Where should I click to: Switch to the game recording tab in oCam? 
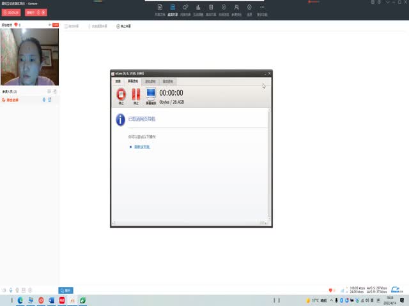(150, 82)
